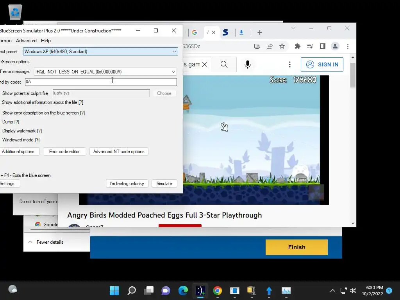Click the video title Angry Birds Modded Poached Eggs
The height and width of the screenshot is (300, 400).
[164, 215]
